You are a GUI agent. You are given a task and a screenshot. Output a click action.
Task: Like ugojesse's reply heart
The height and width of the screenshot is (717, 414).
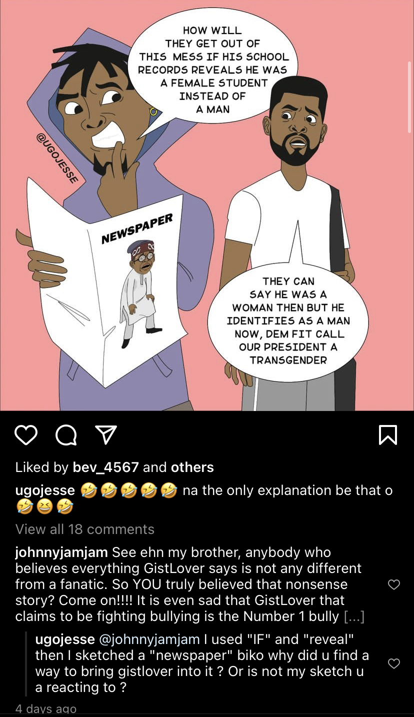[x=394, y=663]
